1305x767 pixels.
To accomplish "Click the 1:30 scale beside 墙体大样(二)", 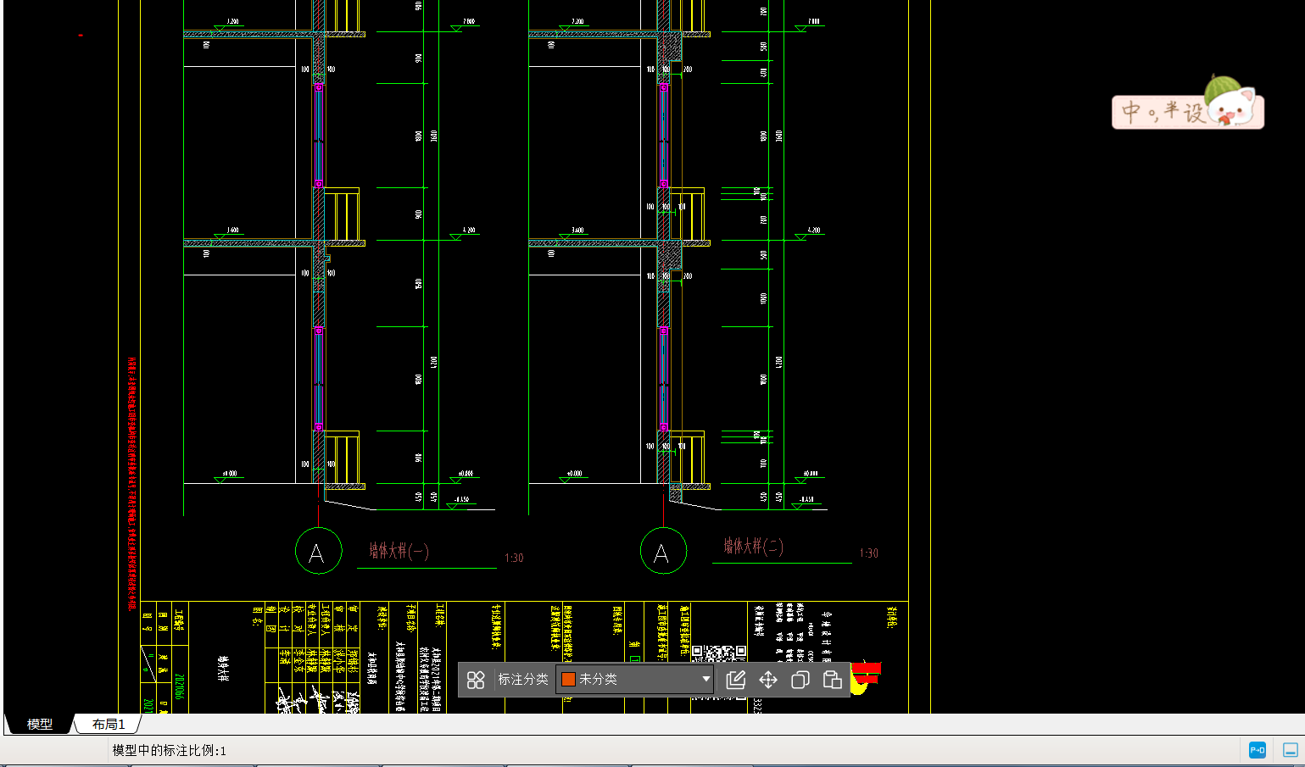I will (x=868, y=553).
